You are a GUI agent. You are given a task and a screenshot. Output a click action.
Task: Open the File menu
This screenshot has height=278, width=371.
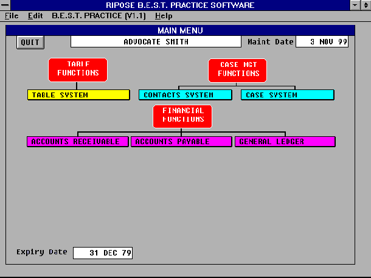tap(12, 15)
